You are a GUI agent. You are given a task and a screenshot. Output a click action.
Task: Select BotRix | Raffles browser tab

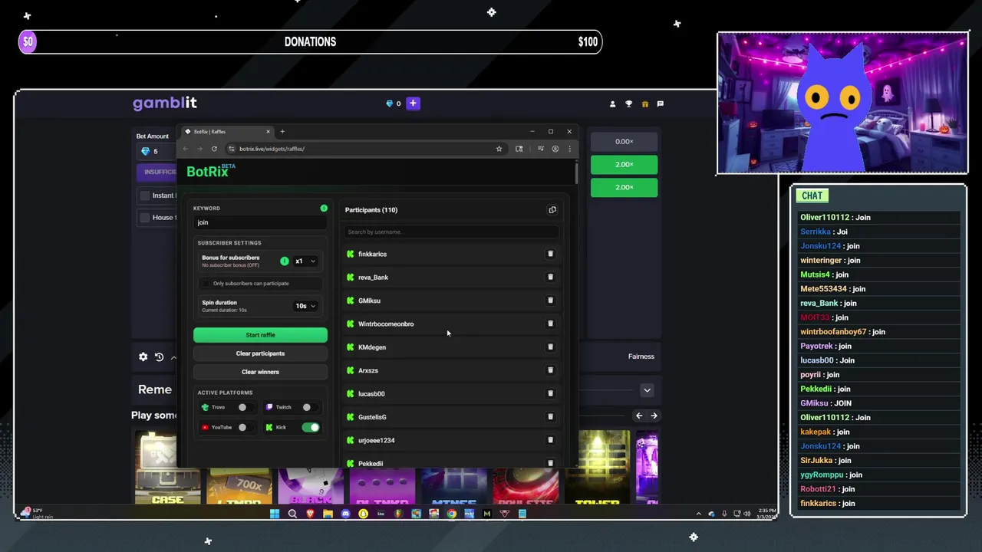point(227,131)
